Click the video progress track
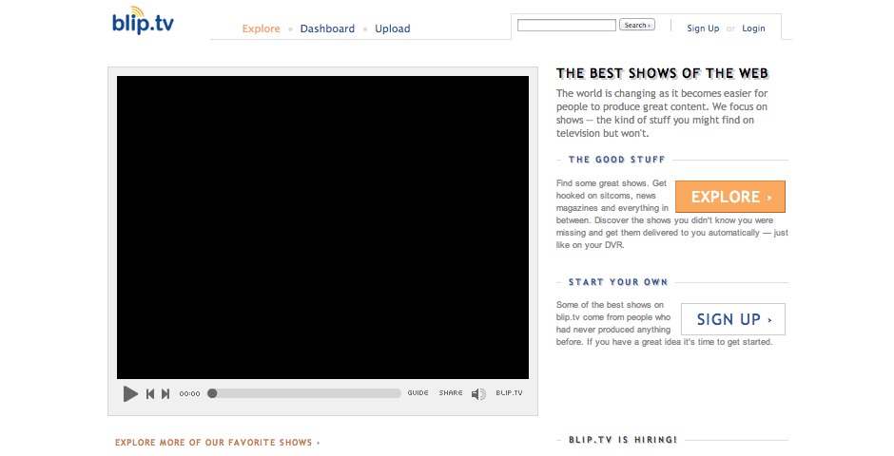Image resolution: width=894 pixels, height=456 pixels. tap(304, 393)
